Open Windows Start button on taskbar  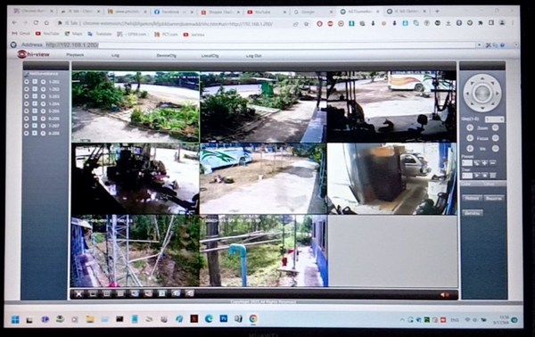point(15,319)
